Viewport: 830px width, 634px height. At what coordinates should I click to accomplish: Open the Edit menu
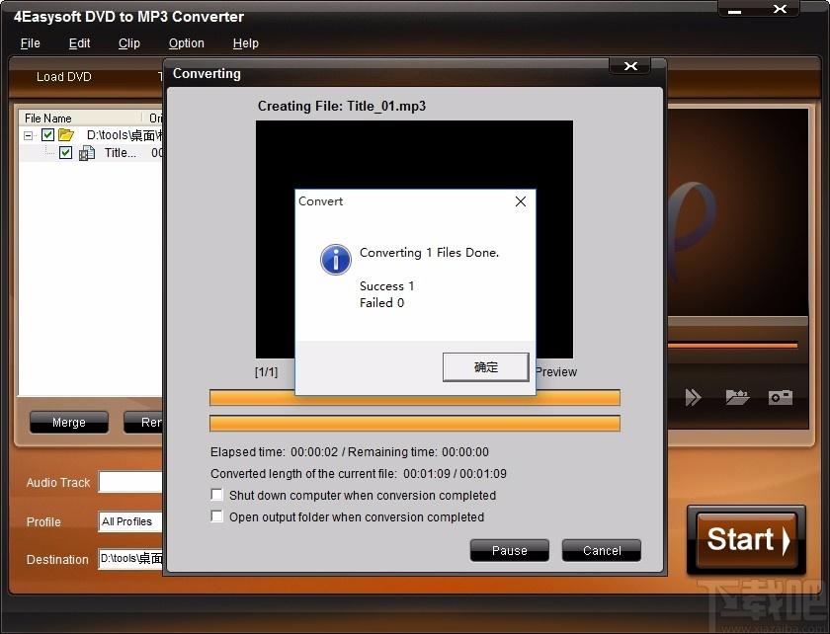point(79,43)
